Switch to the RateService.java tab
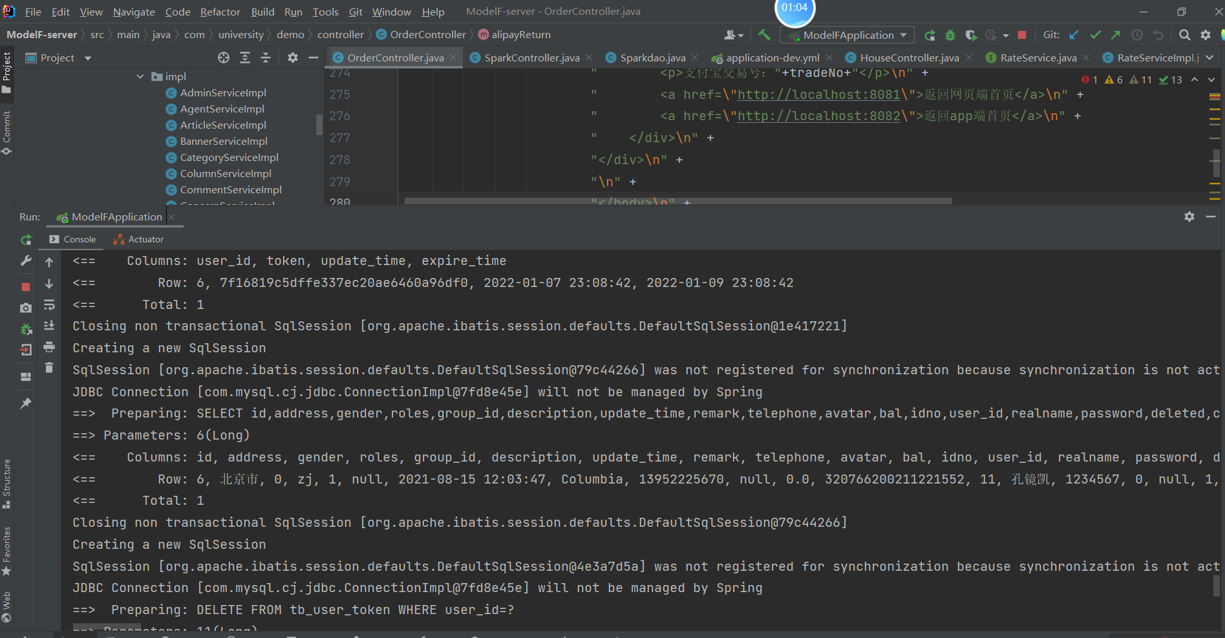1225x638 pixels. [x=1038, y=58]
